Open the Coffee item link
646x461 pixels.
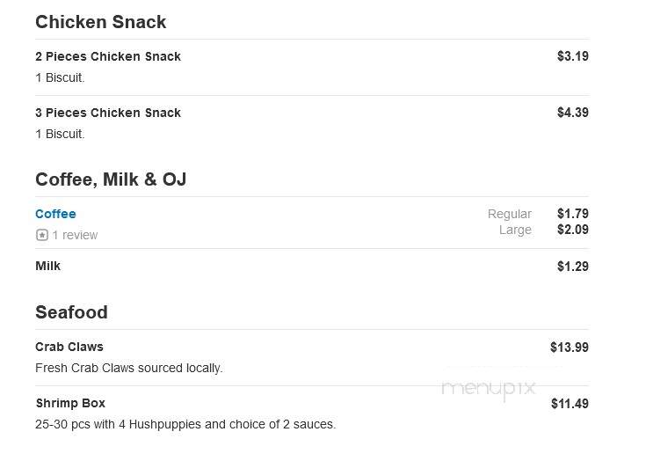(55, 214)
